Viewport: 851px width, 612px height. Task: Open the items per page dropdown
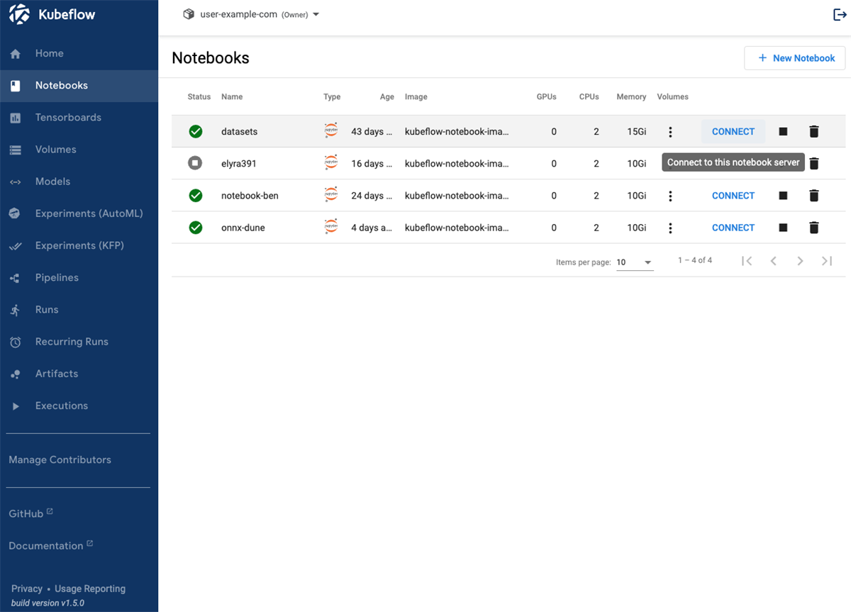coord(634,262)
